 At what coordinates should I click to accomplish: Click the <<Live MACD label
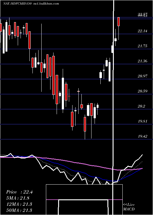point(129,207)
